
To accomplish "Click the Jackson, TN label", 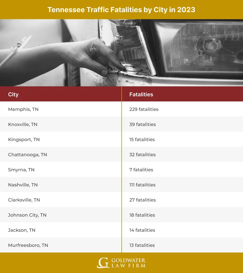I will [x=21, y=230].
